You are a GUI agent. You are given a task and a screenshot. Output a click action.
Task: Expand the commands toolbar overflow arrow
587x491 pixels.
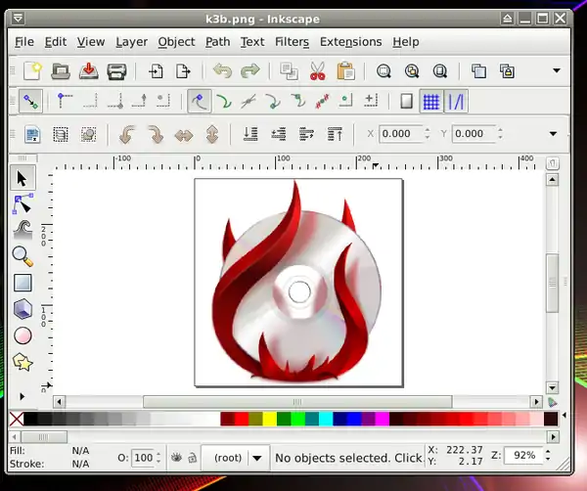click(x=556, y=70)
